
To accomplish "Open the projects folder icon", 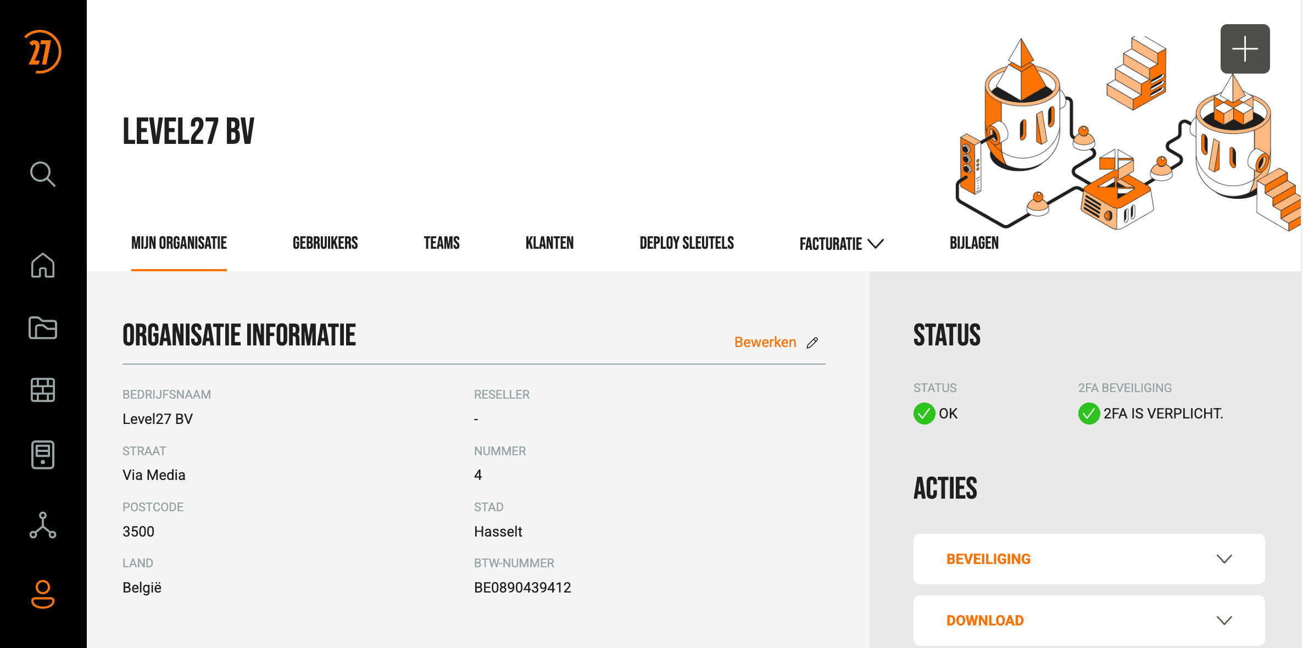I will (43, 328).
